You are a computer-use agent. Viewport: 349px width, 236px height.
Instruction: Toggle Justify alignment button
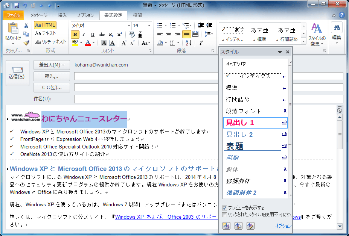coord(186,34)
